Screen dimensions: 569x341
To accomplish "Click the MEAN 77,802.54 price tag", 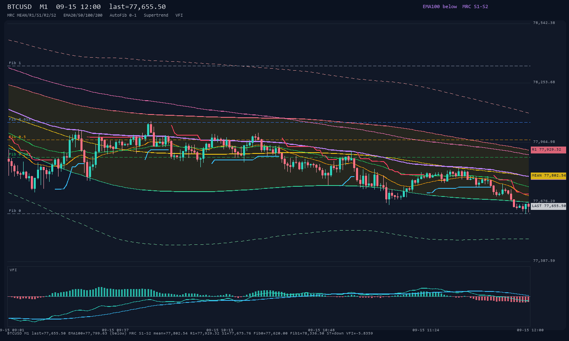I will pyautogui.click(x=548, y=176).
